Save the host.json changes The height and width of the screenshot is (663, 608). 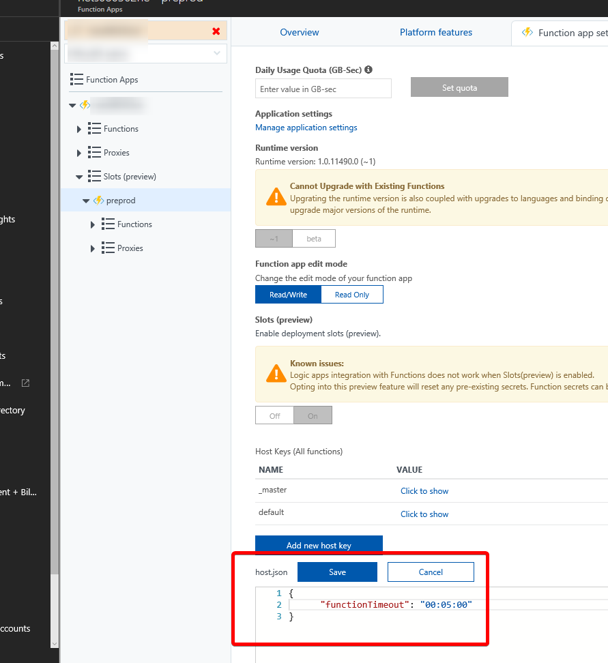tap(337, 572)
